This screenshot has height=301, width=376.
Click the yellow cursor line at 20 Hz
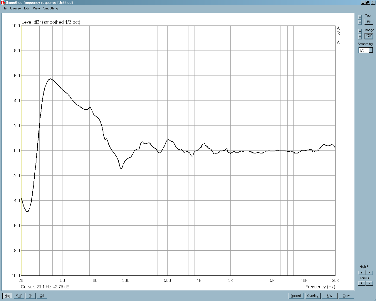pos(21,150)
